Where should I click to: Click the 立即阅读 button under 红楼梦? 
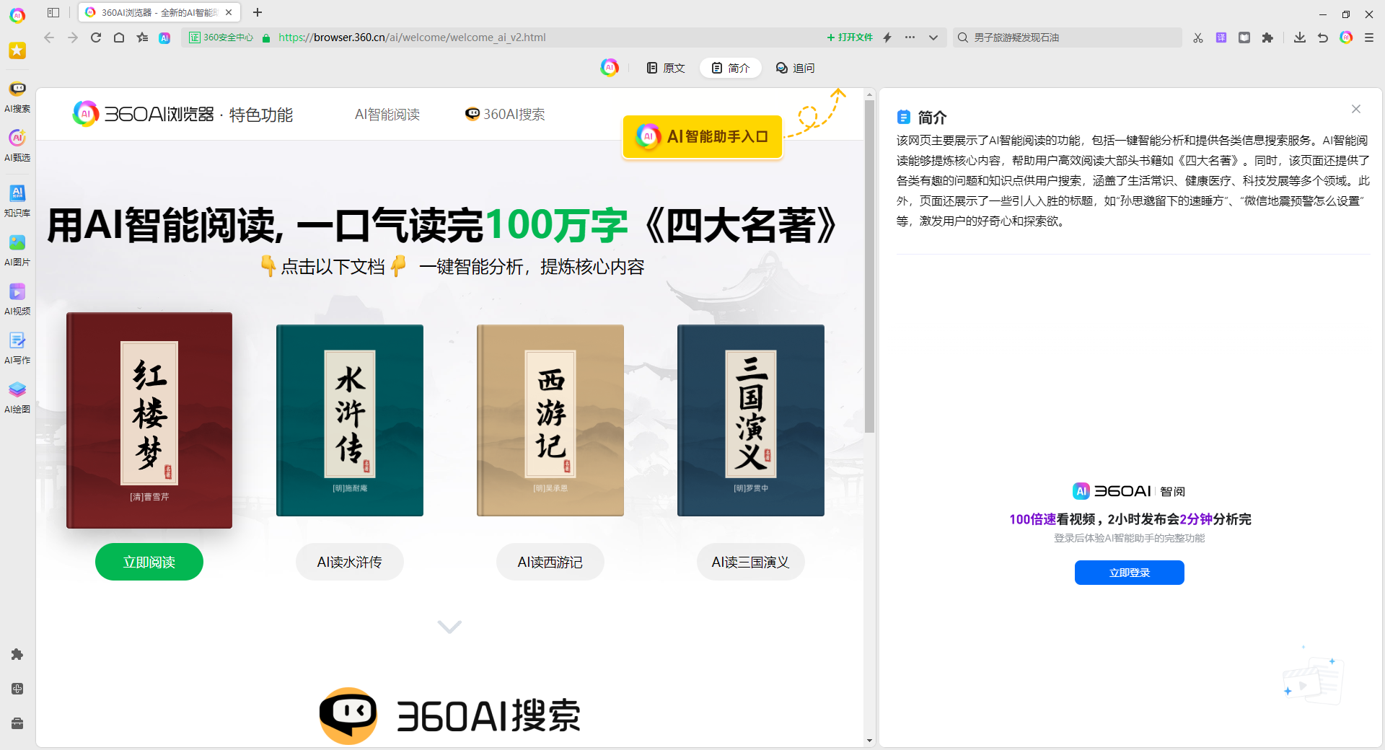pyautogui.click(x=149, y=562)
